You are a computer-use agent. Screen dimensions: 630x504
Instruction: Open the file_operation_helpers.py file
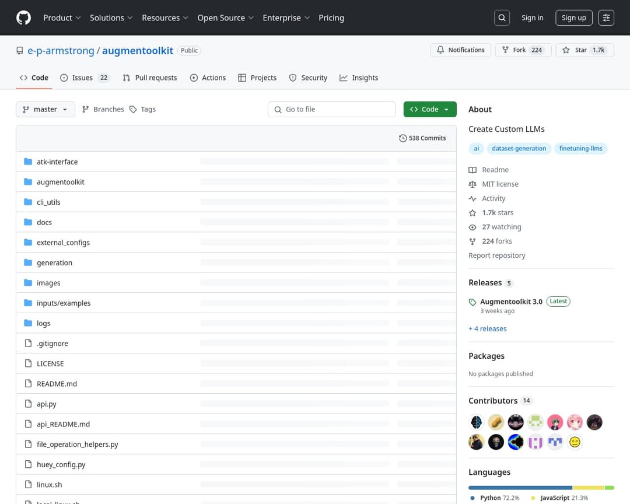click(x=78, y=444)
